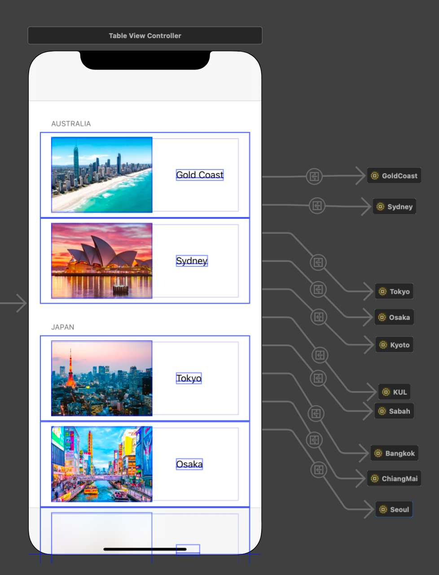Select the Tokyo cell label
Image resolution: width=439 pixels, height=575 pixels.
[x=189, y=378]
